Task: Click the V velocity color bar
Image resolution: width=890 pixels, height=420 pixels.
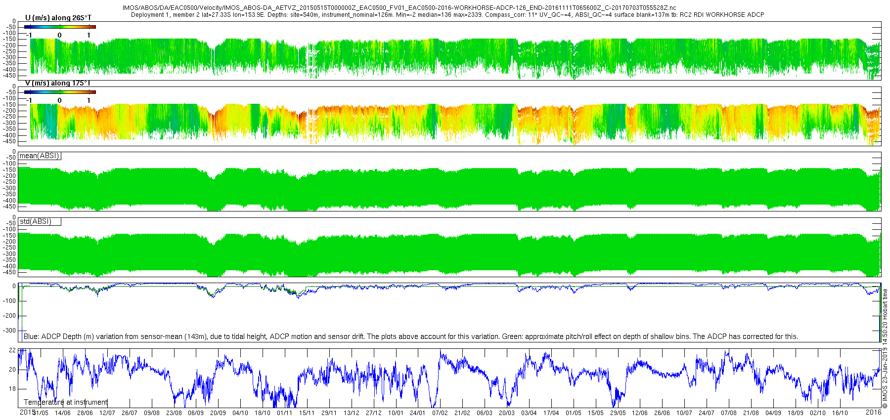Action: 60,92
